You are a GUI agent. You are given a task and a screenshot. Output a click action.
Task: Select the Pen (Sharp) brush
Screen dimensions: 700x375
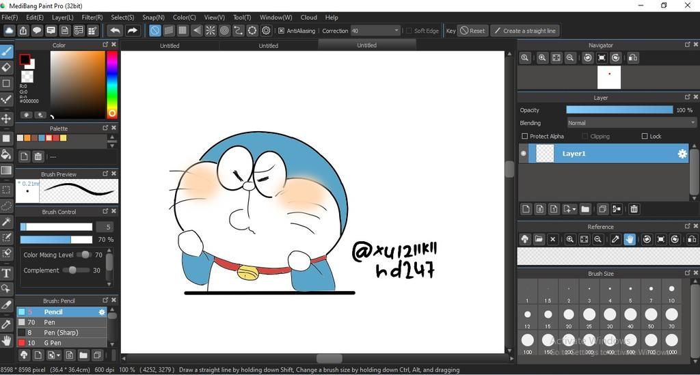point(62,333)
